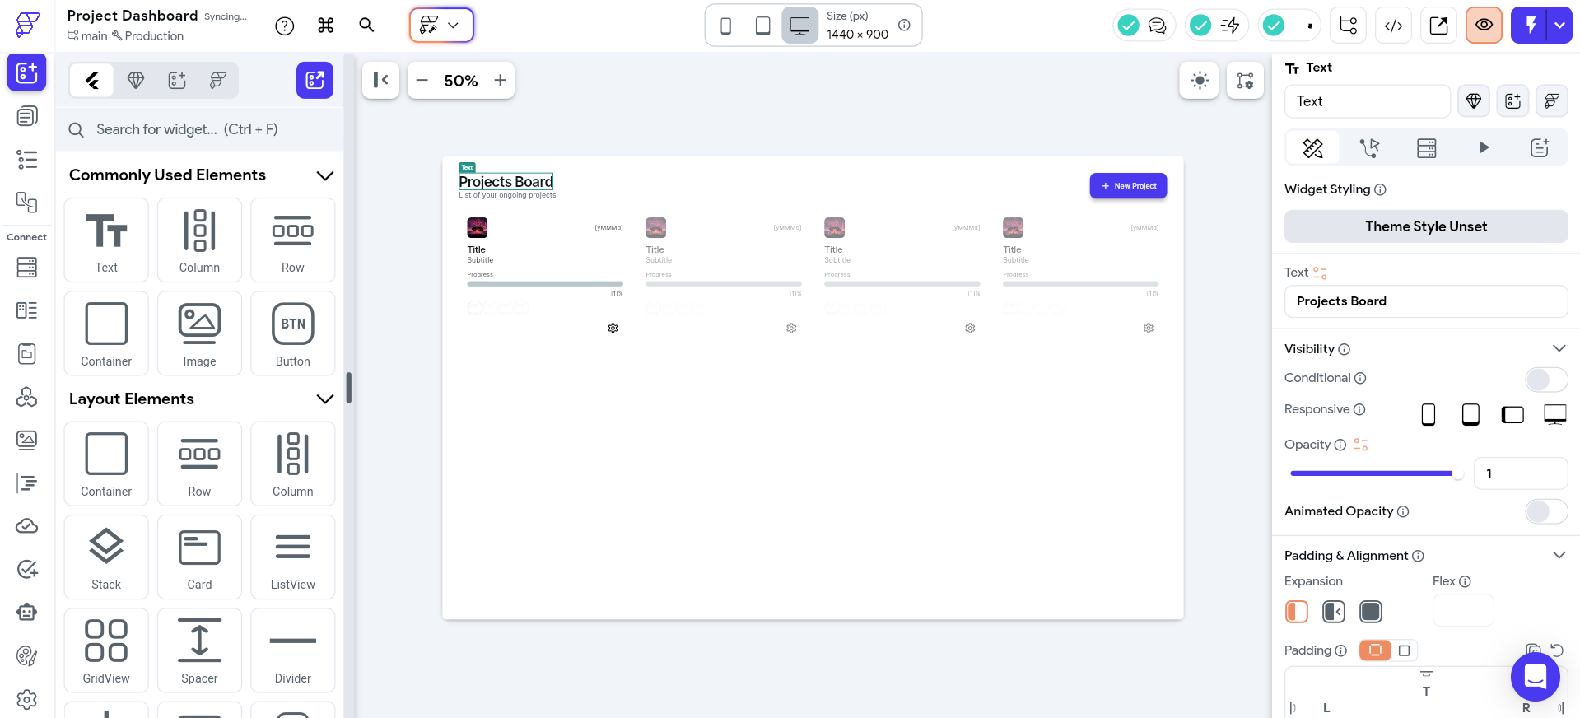Click the first project card progress bar
This screenshot has width=1580, height=718.
click(x=545, y=284)
